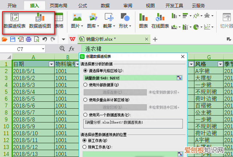
Task: Click the 销量数据!$A$1:$Q$32 range field
Action: [130, 78]
